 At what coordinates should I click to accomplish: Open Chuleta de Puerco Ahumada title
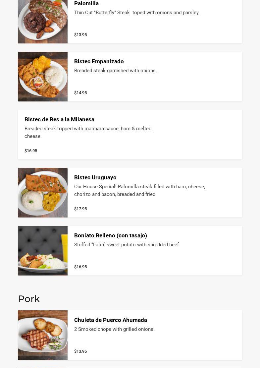(111, 320)
